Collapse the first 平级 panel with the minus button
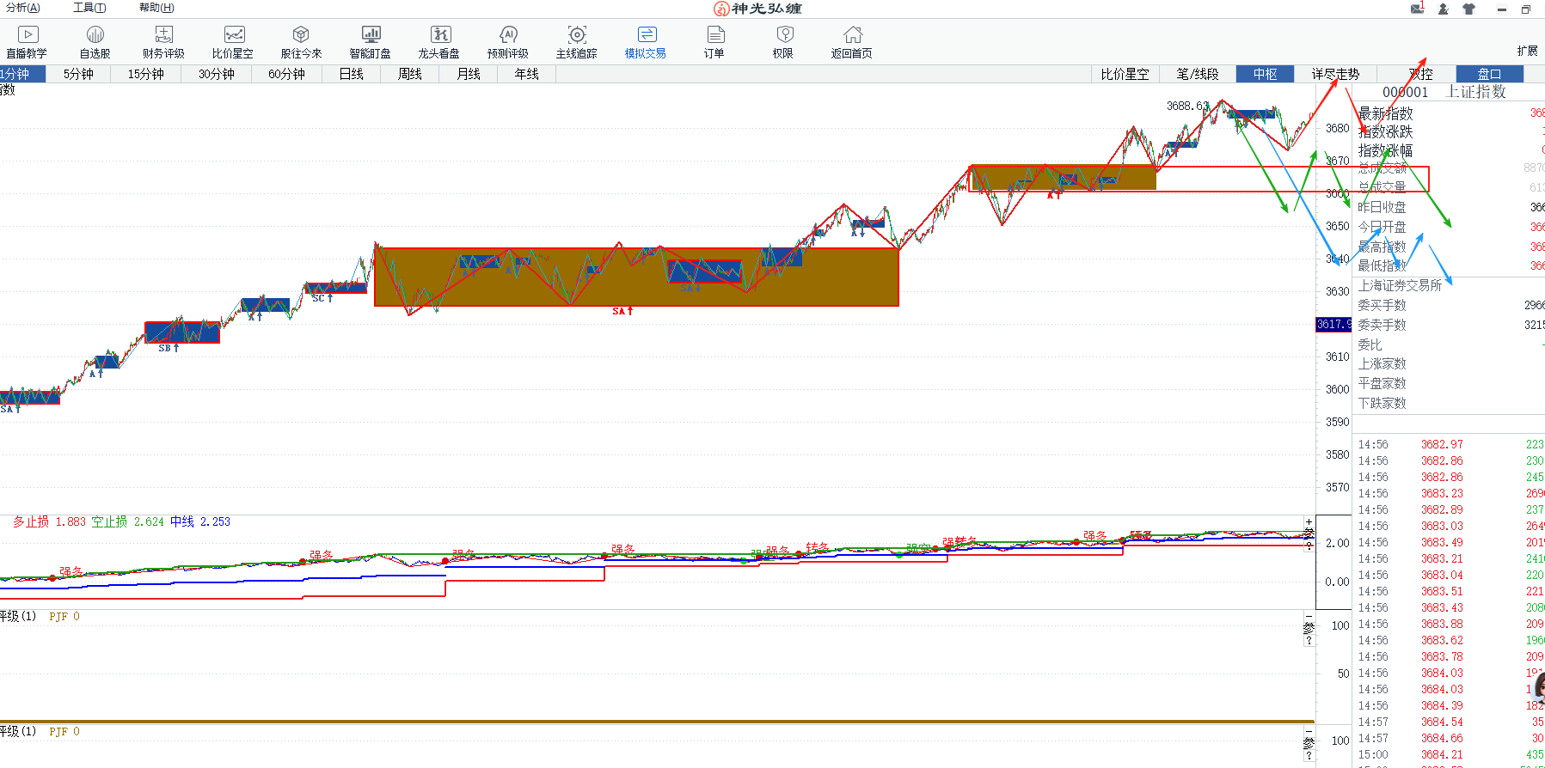The width and height of the screenshot is (1545, 768). coord(1309,616)
